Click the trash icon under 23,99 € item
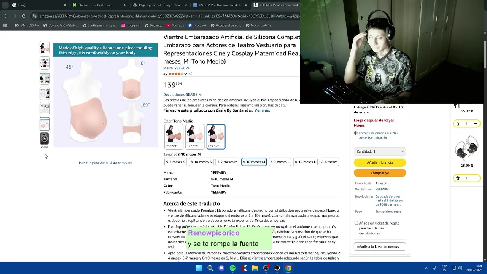This screenshot has width=487, height=274. [x=458, y=178]
